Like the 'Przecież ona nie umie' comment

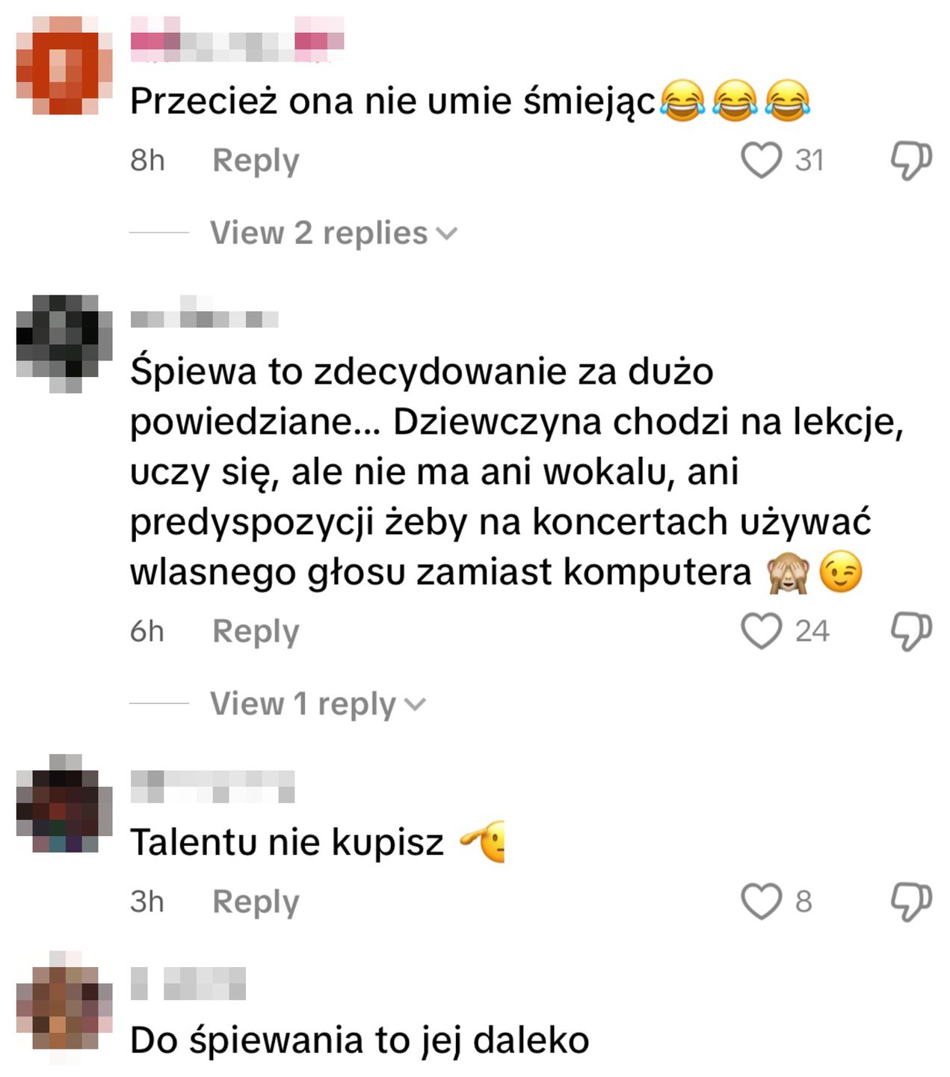point(761,160)
